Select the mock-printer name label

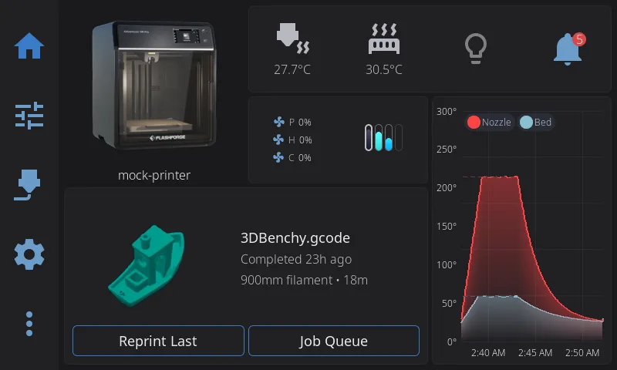coord(154,175)
